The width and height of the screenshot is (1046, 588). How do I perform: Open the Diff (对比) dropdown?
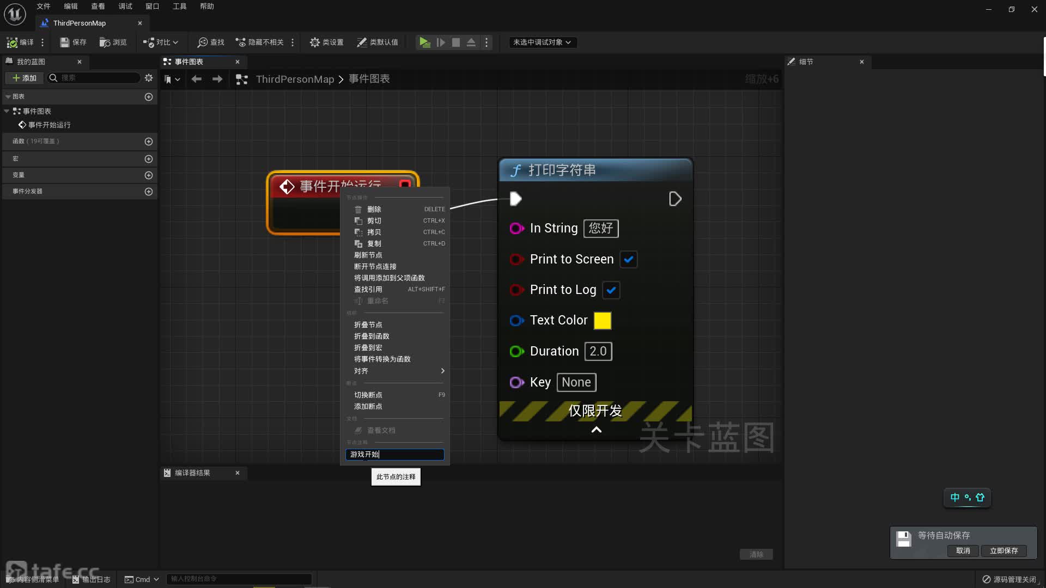tap(161, 42)
